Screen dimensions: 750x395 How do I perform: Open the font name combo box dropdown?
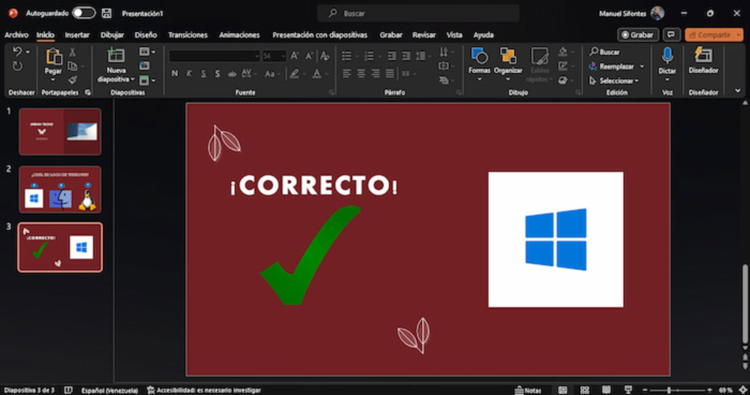pyautogui.click(x=257, y=56)
